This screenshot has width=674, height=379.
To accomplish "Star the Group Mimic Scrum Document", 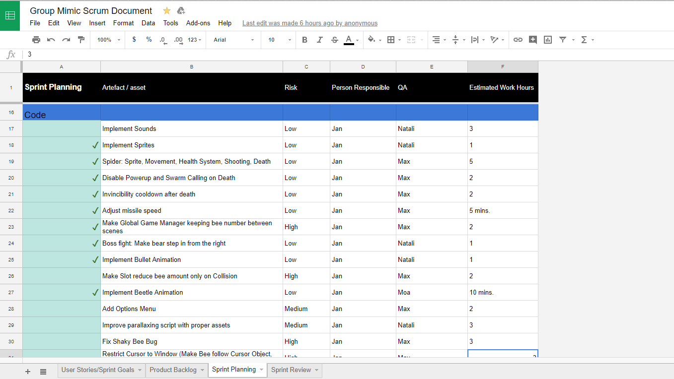I will coord(167,11).
